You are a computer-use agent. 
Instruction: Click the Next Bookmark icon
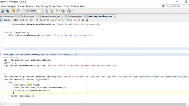pos(59,20)
